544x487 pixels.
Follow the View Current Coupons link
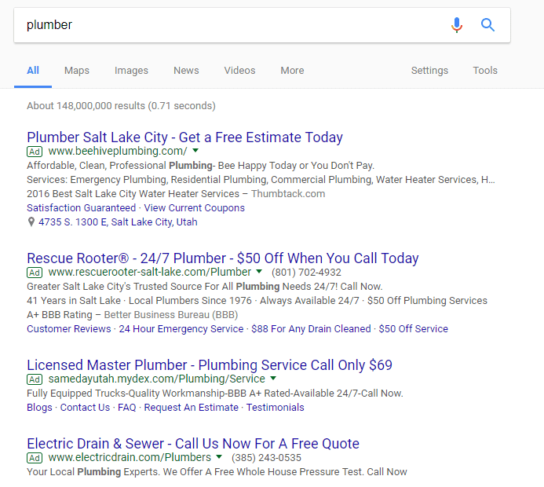tap(194, 208)
